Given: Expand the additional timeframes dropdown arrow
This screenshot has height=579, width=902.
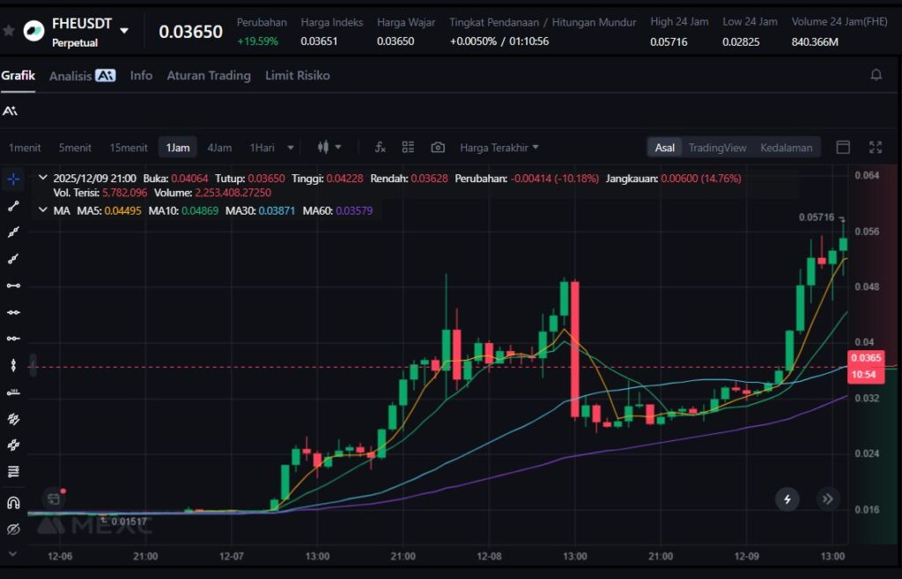Looking at the screenshot, I should (291, 148).
